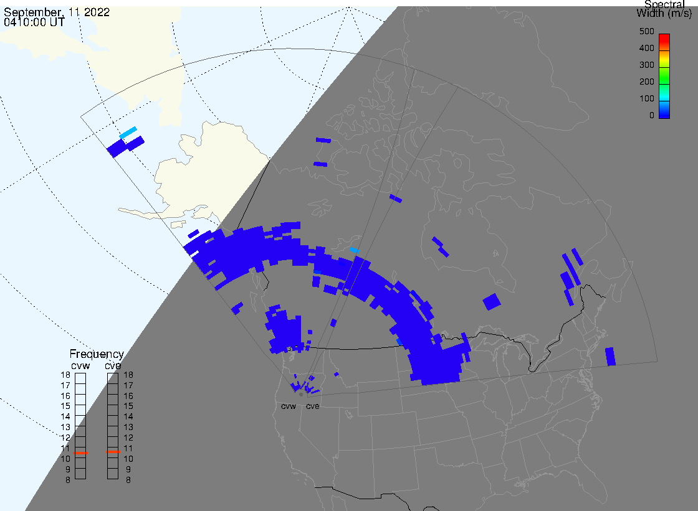698x511 pixels.
Task: Click the 100 label on color scale
Action: [x=647, y=99]
